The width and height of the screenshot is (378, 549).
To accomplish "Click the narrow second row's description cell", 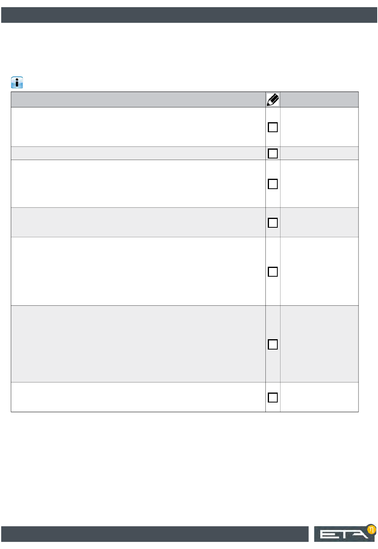I will (x=138, y=153).
